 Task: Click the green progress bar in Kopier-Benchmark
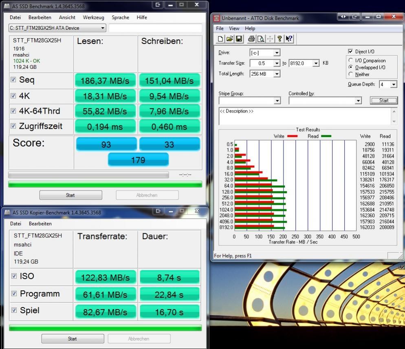click(106, 328)
